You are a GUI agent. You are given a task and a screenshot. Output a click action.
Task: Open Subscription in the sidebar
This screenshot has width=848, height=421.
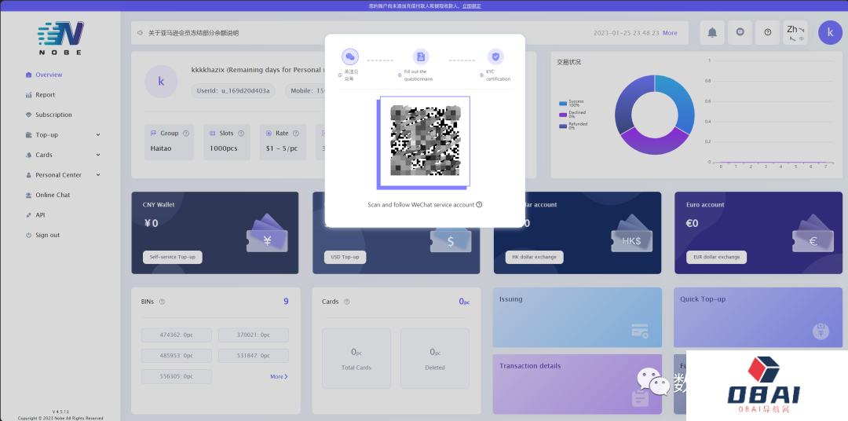coord(53,115)
